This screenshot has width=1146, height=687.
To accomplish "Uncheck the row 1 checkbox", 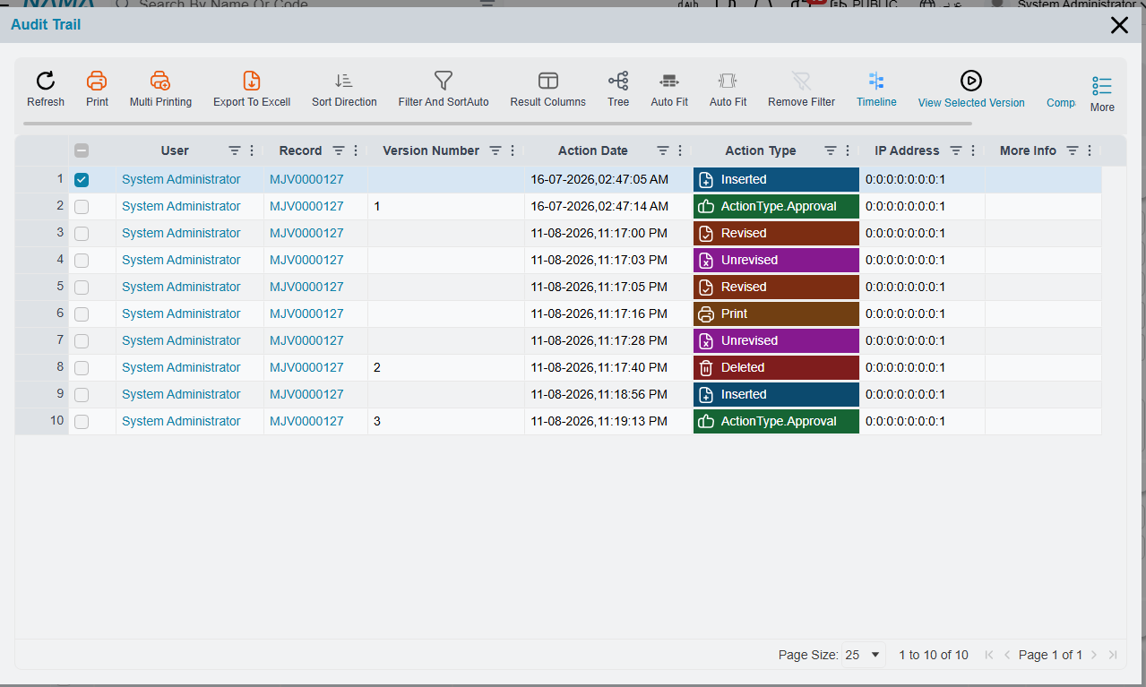I will pos(82,179).
